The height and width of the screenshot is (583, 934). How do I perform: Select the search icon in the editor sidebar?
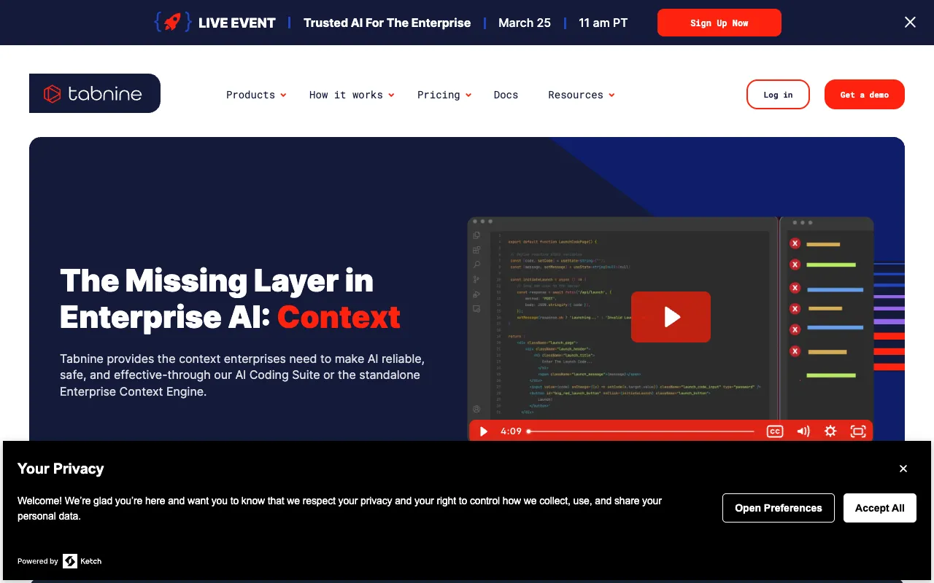(476, 265)
